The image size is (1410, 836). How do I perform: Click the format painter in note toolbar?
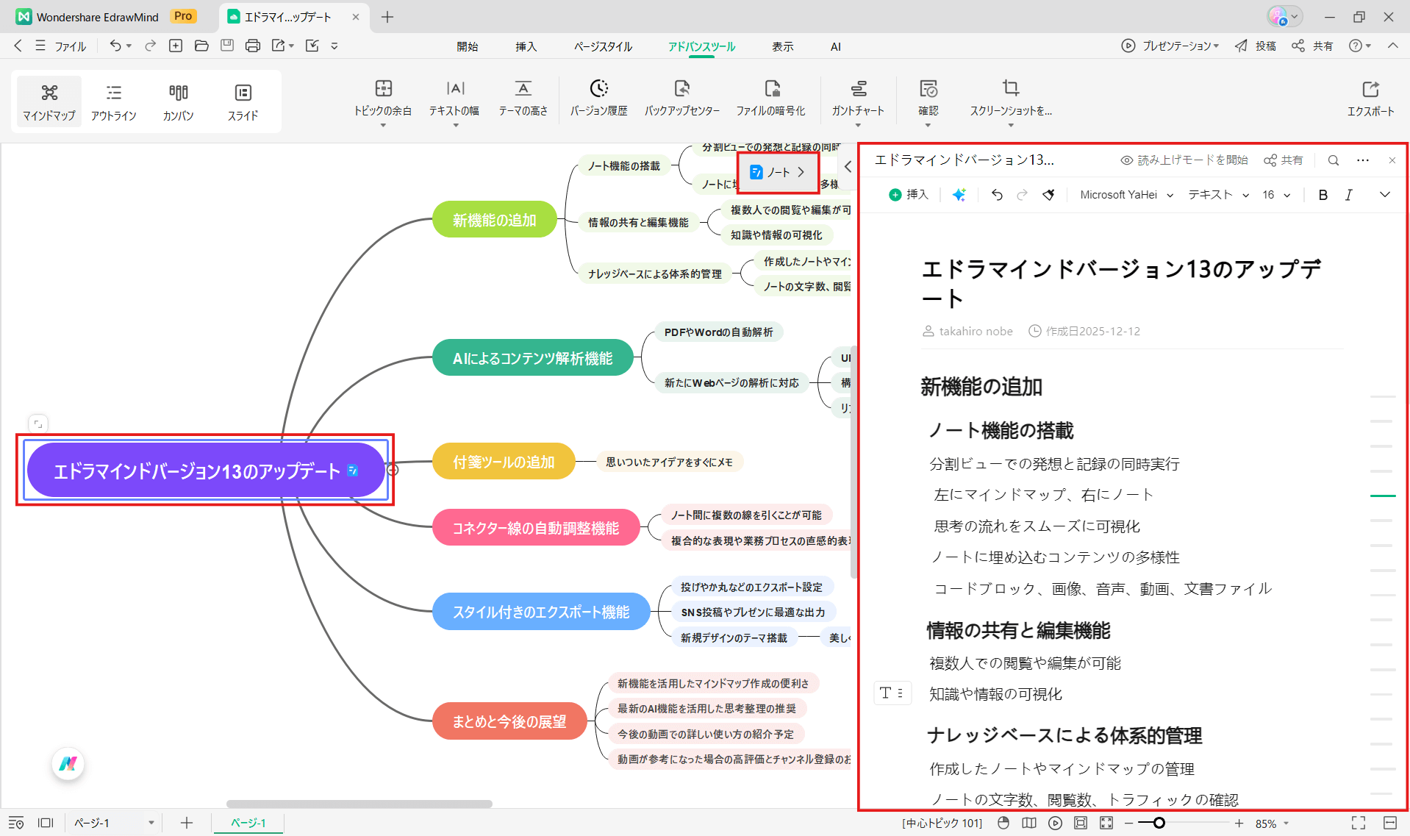tap(1049, 195)
